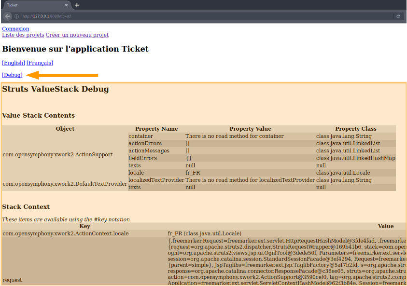Click the actionErrors property name cell
The image size is (407, 286).
[156, 143]
